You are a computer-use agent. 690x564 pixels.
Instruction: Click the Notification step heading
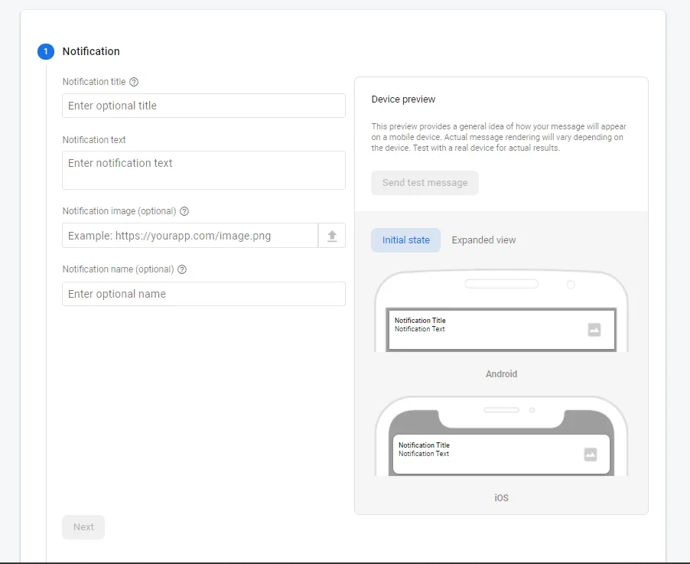click(x=91, y=51)
